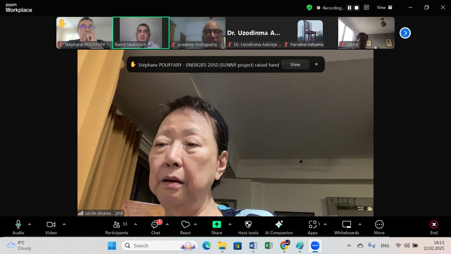Open the Chat panel

156,227
